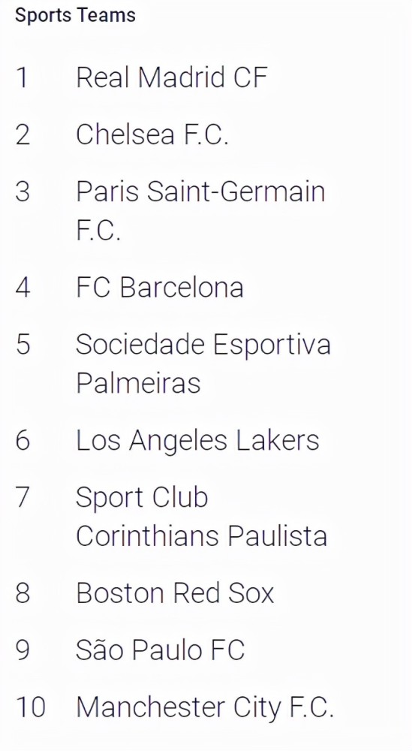This screenshot has height=751, width=412.
Task: Open Sport Club Corinthians Paulista
Action: coord(201,517)
